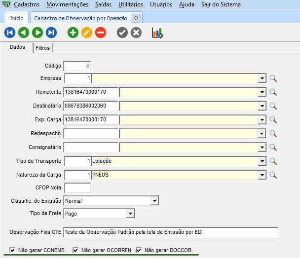Expand Destinatário dropdown arrow

point(262,106)
